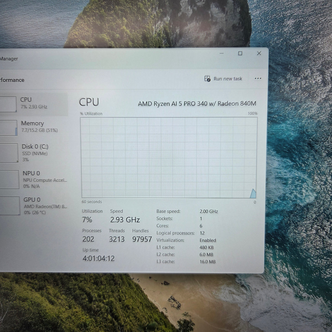
Task: Select the CPU item in the sidebar
Action: [x=34, y=104]
